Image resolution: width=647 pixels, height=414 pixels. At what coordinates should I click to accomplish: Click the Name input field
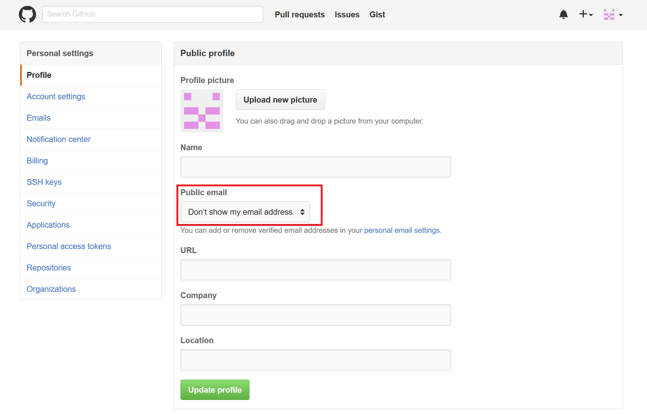tap(316, 167)
